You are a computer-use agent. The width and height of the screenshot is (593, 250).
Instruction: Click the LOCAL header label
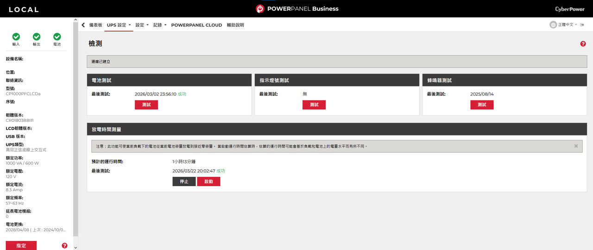click(x=24, y=9)
